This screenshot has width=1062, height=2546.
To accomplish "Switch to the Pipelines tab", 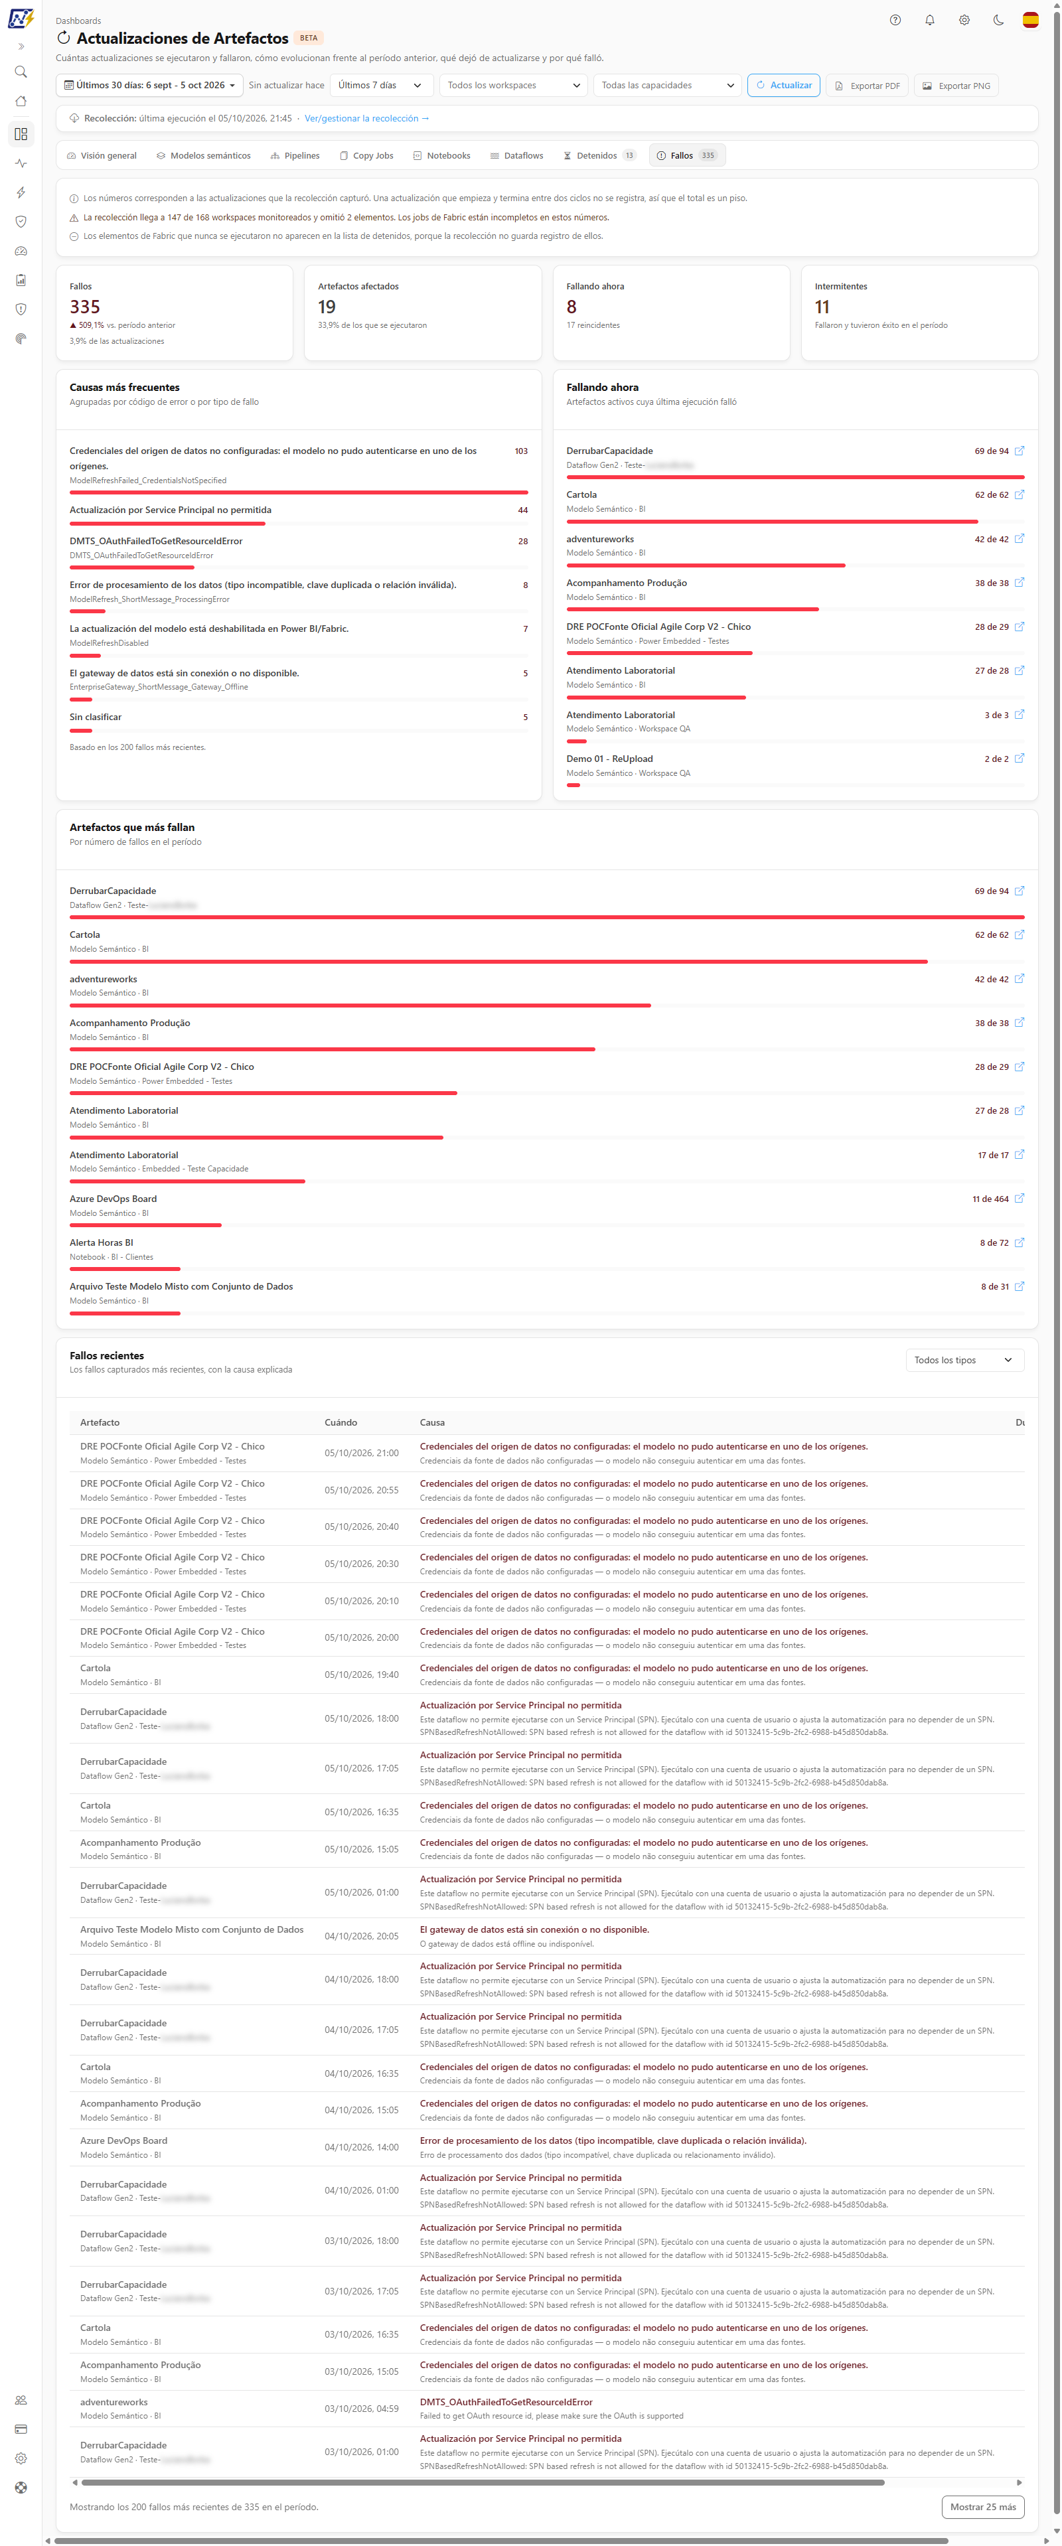I will (295, 155).
